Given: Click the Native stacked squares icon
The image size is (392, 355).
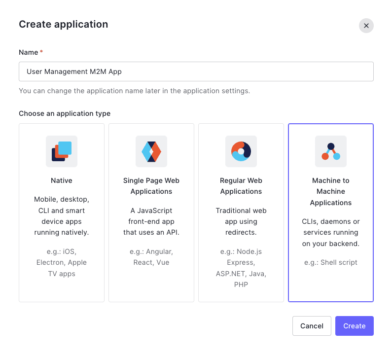Looking at the screenshot, I should pos(62,151).
